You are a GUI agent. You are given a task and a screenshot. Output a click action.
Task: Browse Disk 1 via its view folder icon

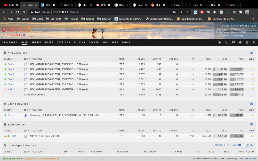253,69
